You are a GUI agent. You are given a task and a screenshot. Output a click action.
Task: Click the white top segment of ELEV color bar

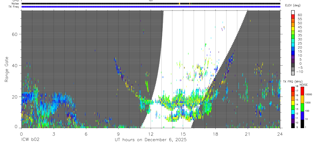pyautogui.click(x=293, y=13)
